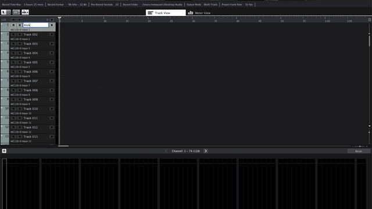Click the first square button before Track 010

pyautogui.click(x=13, y=109)
